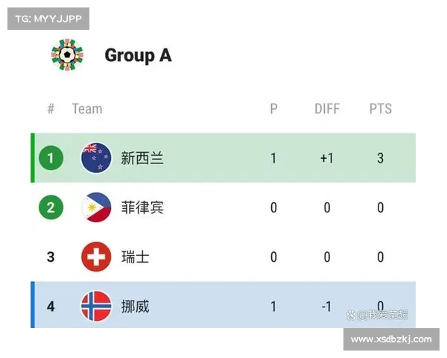447x358 pixels.
Task: Click the TG: MYYJJPP watermark label
Action: [x=47, y=18]
